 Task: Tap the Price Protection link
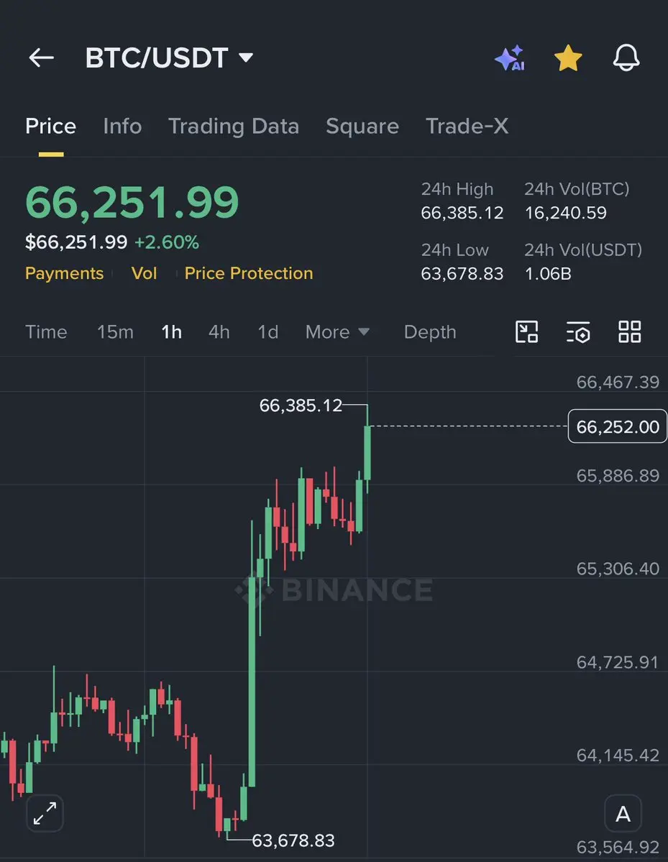coord(249,273)
